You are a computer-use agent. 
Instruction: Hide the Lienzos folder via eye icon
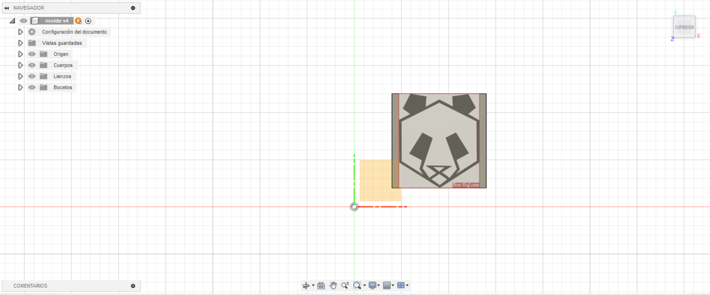32,76
